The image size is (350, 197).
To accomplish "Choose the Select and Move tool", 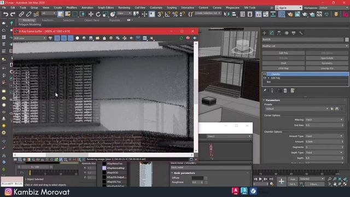I will [91, 14].
